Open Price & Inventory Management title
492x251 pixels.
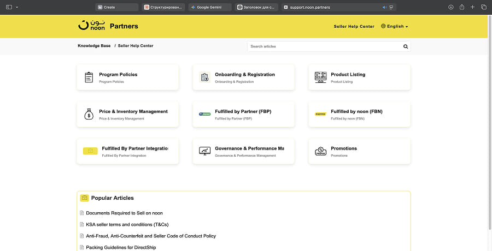click(133, 111)
